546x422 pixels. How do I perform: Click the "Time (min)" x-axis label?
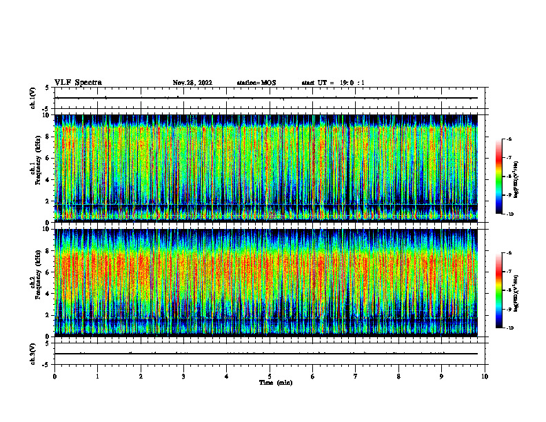[276, 383]
